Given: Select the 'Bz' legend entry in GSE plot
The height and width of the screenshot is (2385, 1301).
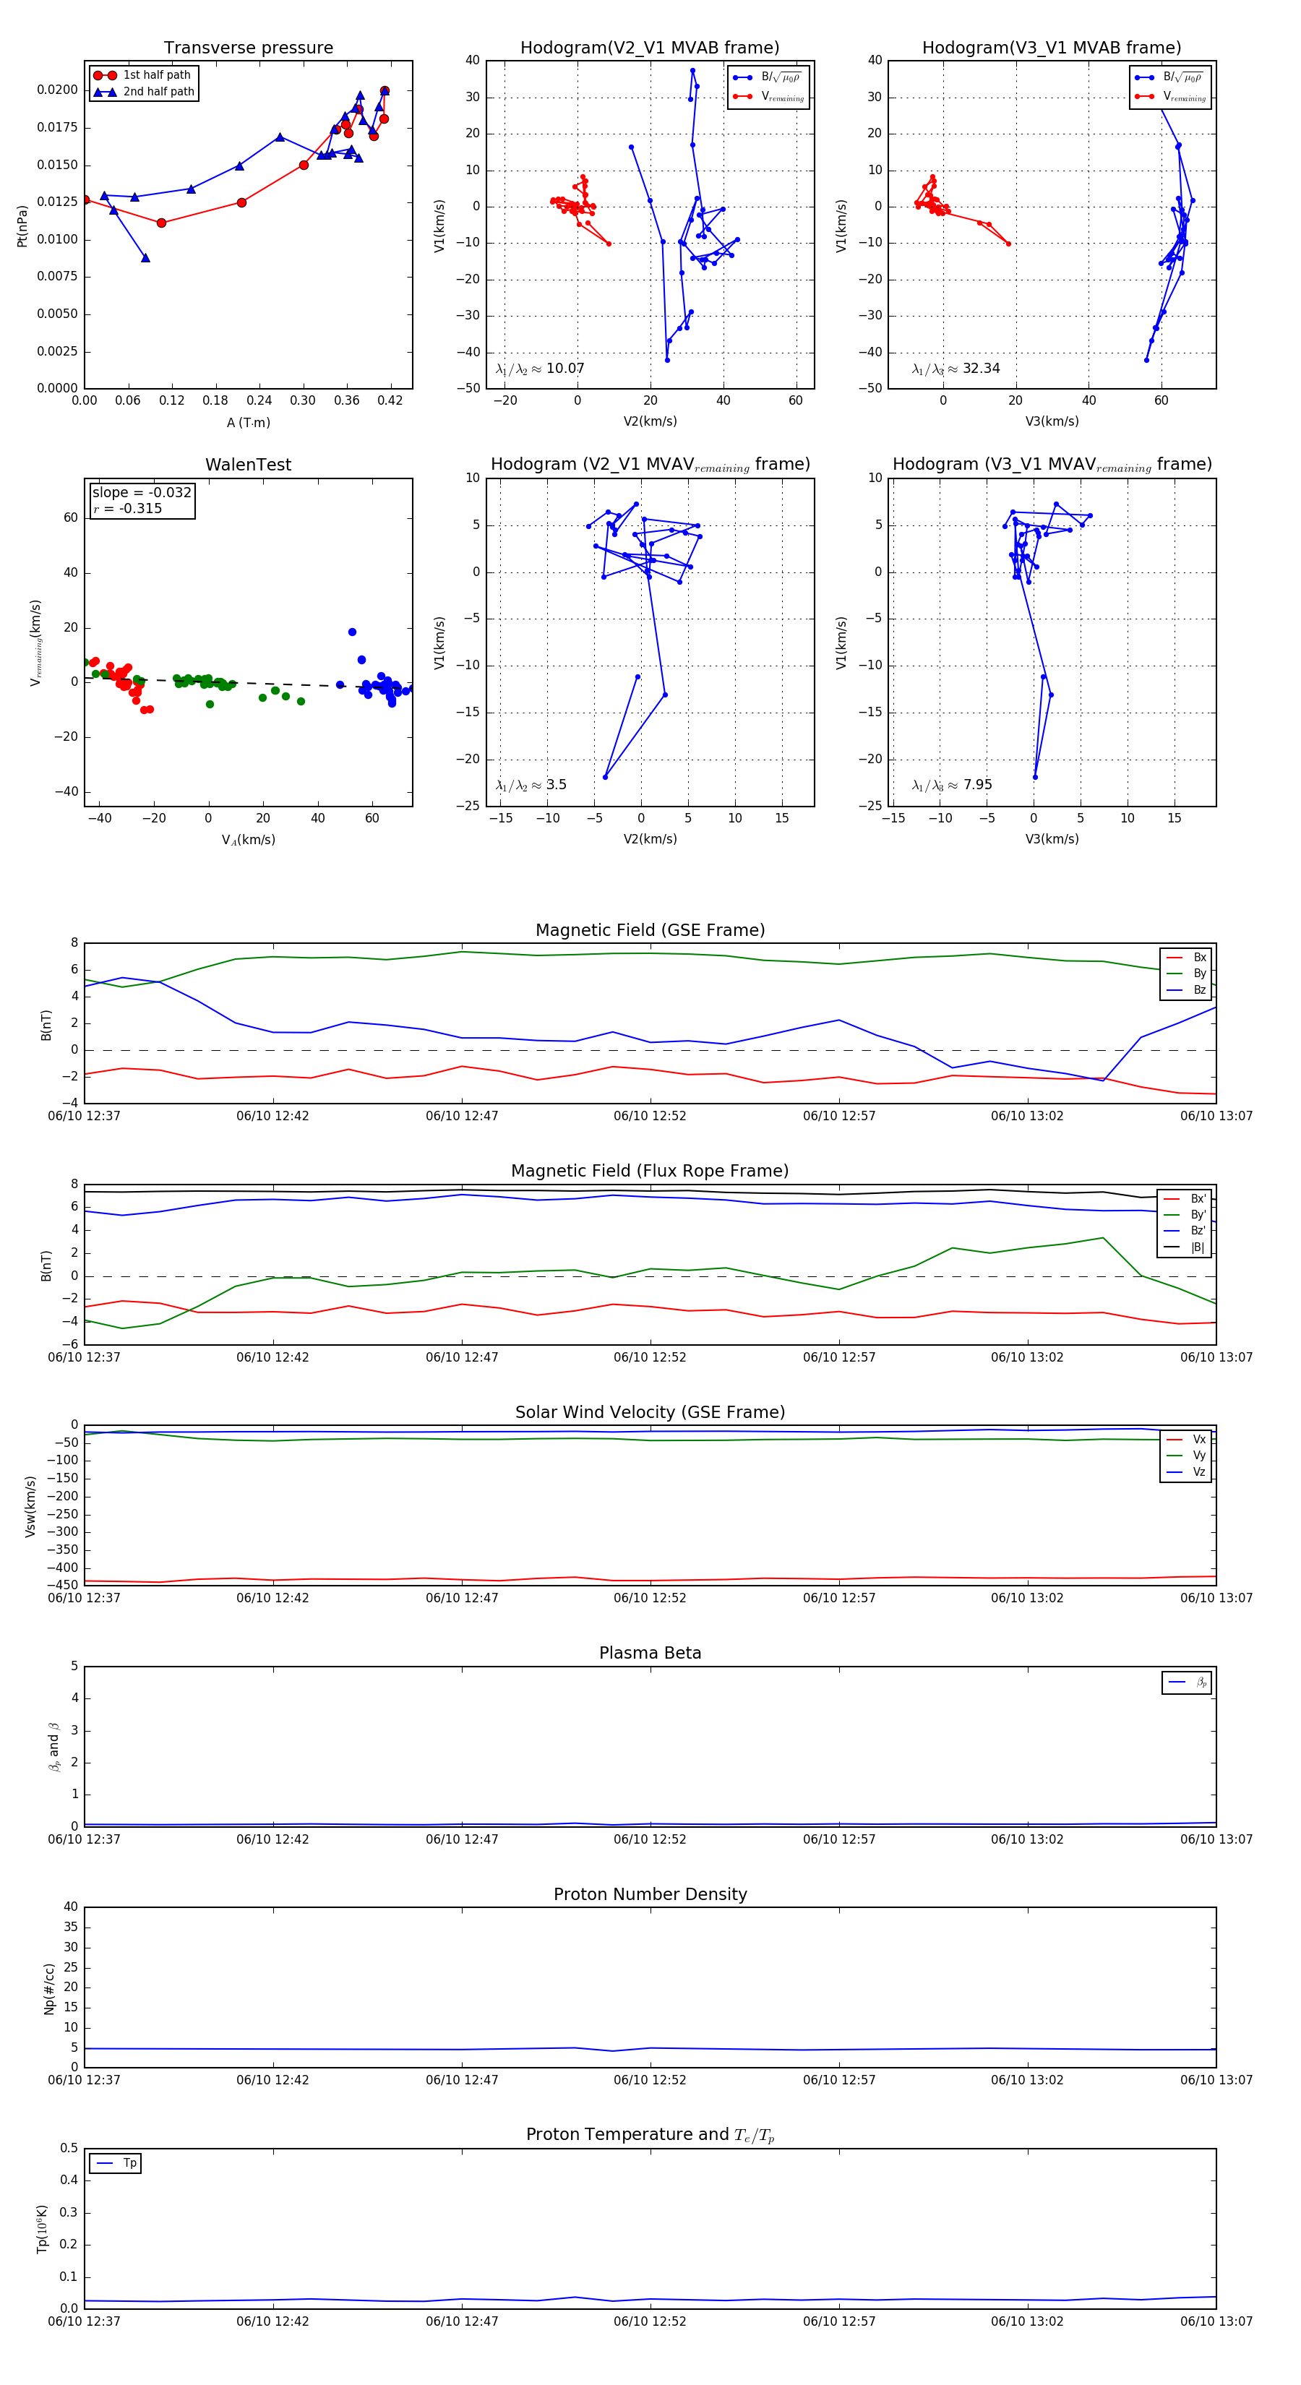Looking at the screenshot, I should coord(1186,989).
